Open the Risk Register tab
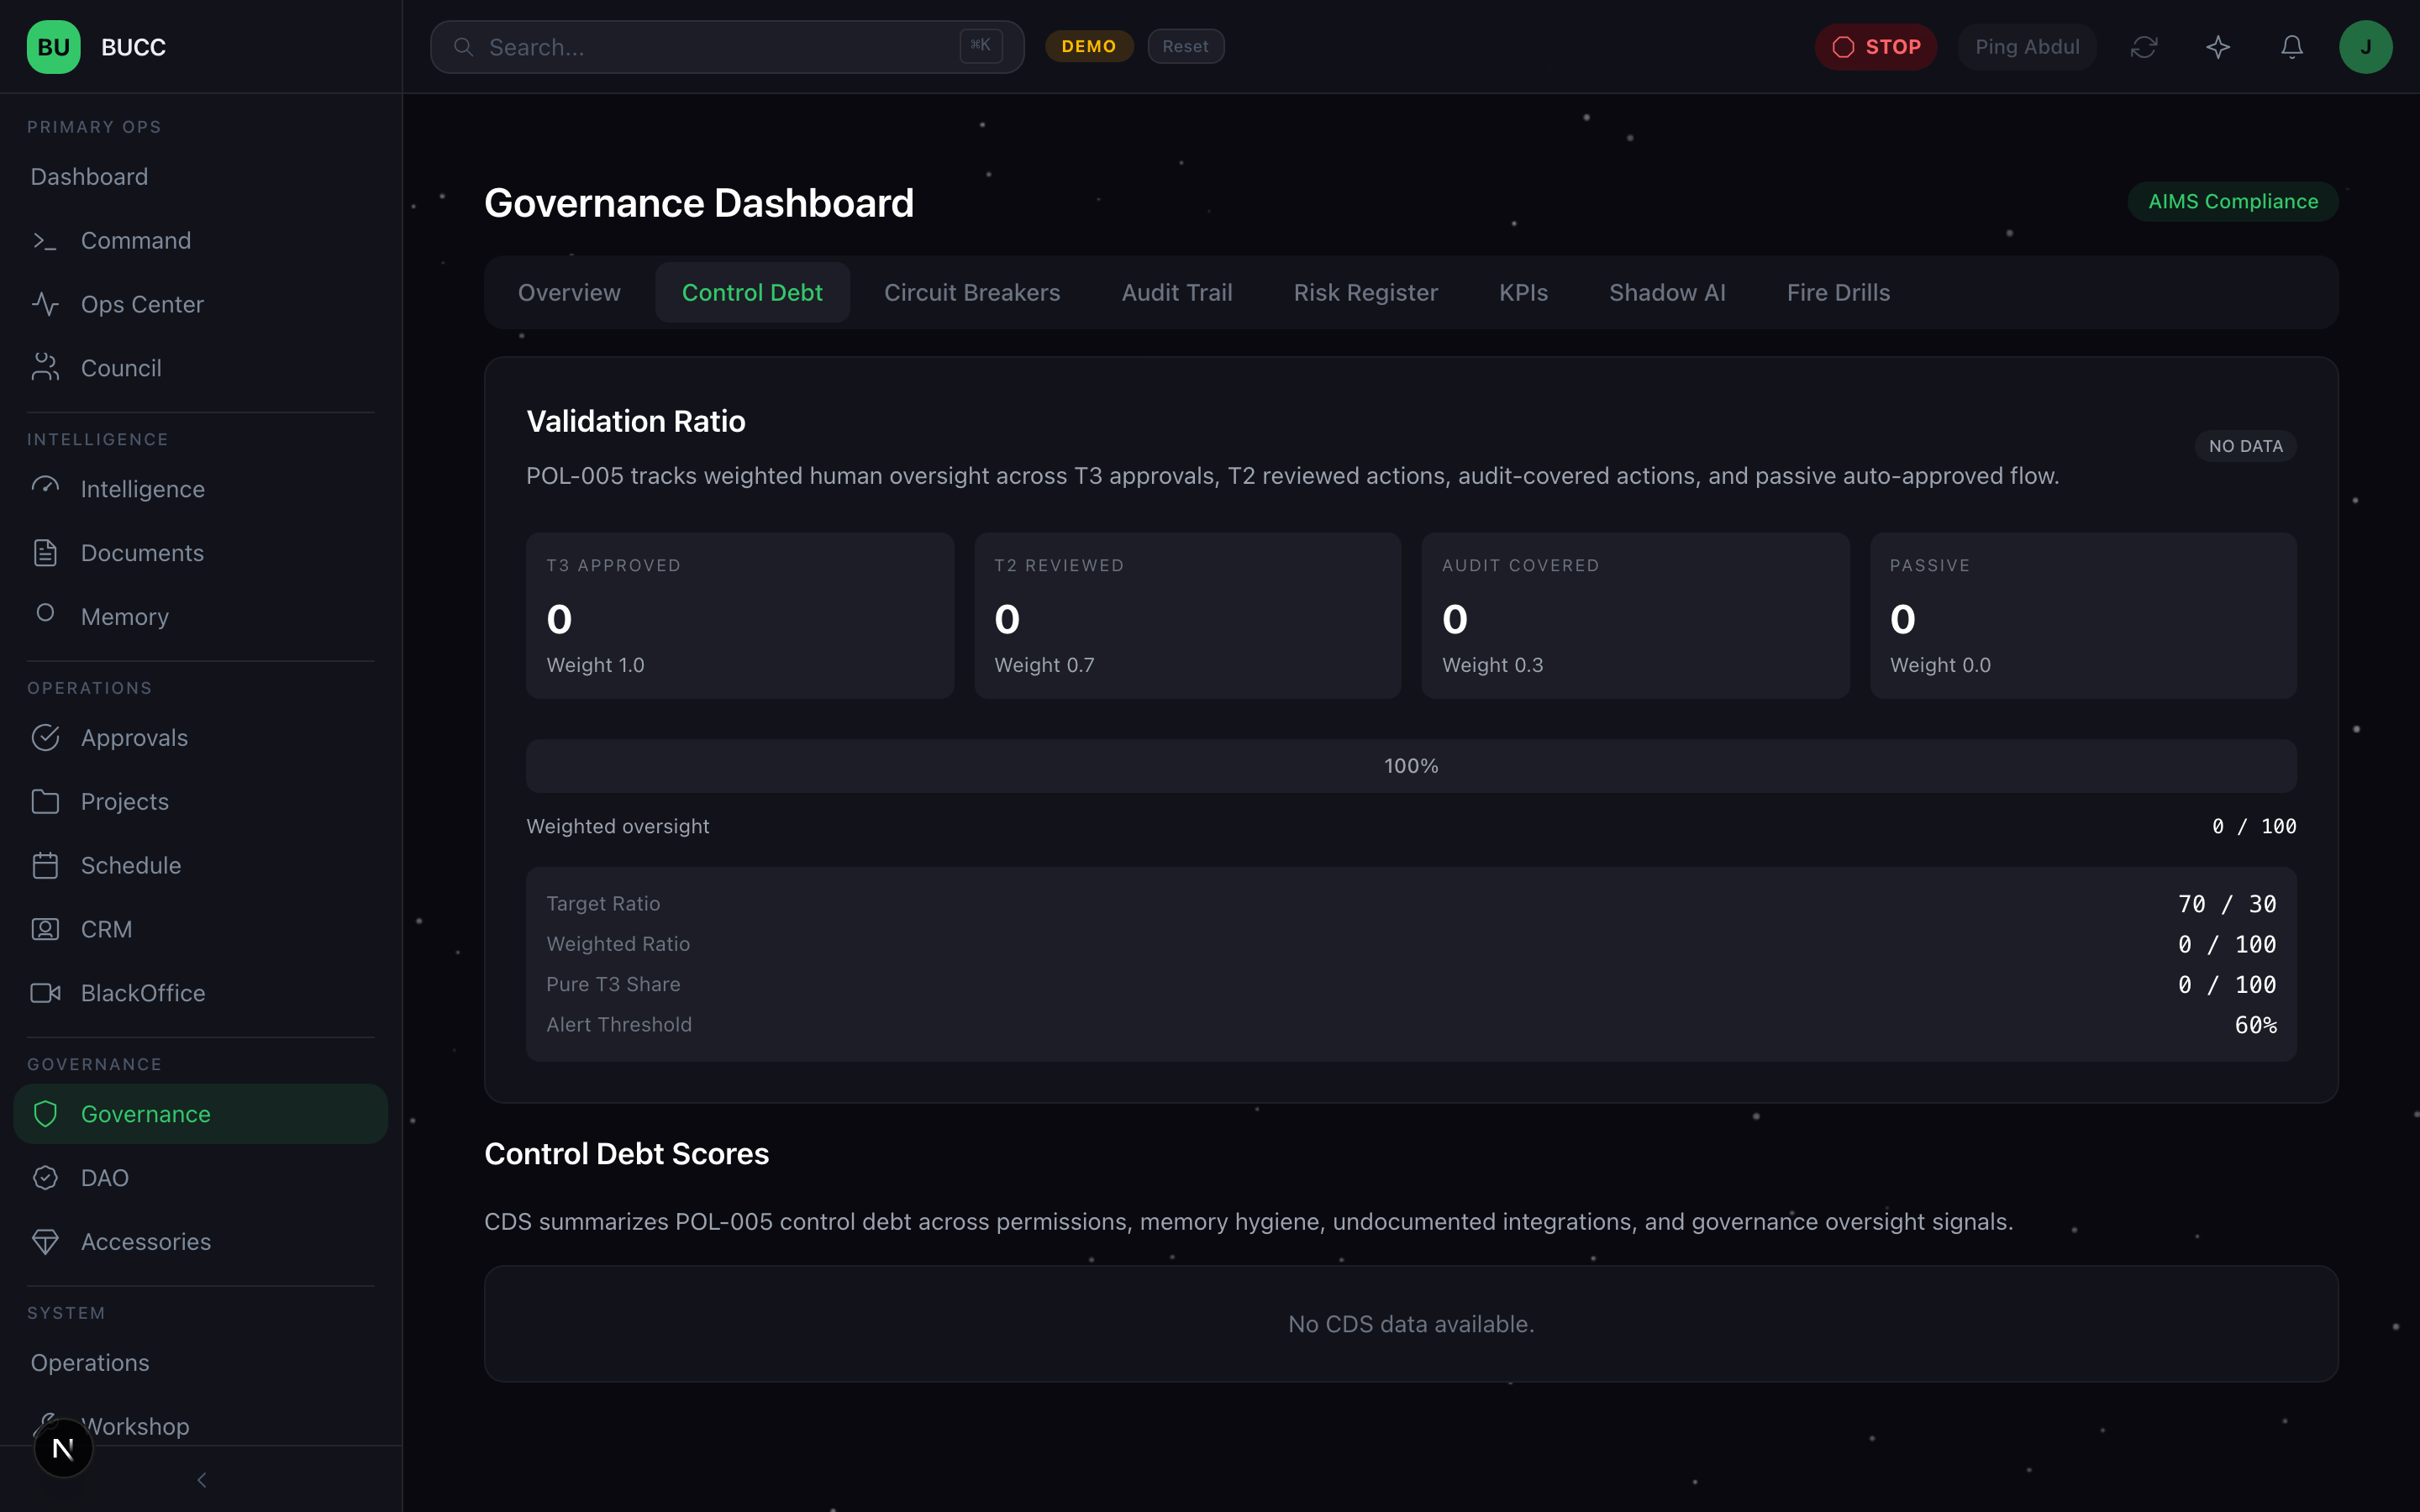Viewport: 2420px width, 1512px height. [1366, 293]
